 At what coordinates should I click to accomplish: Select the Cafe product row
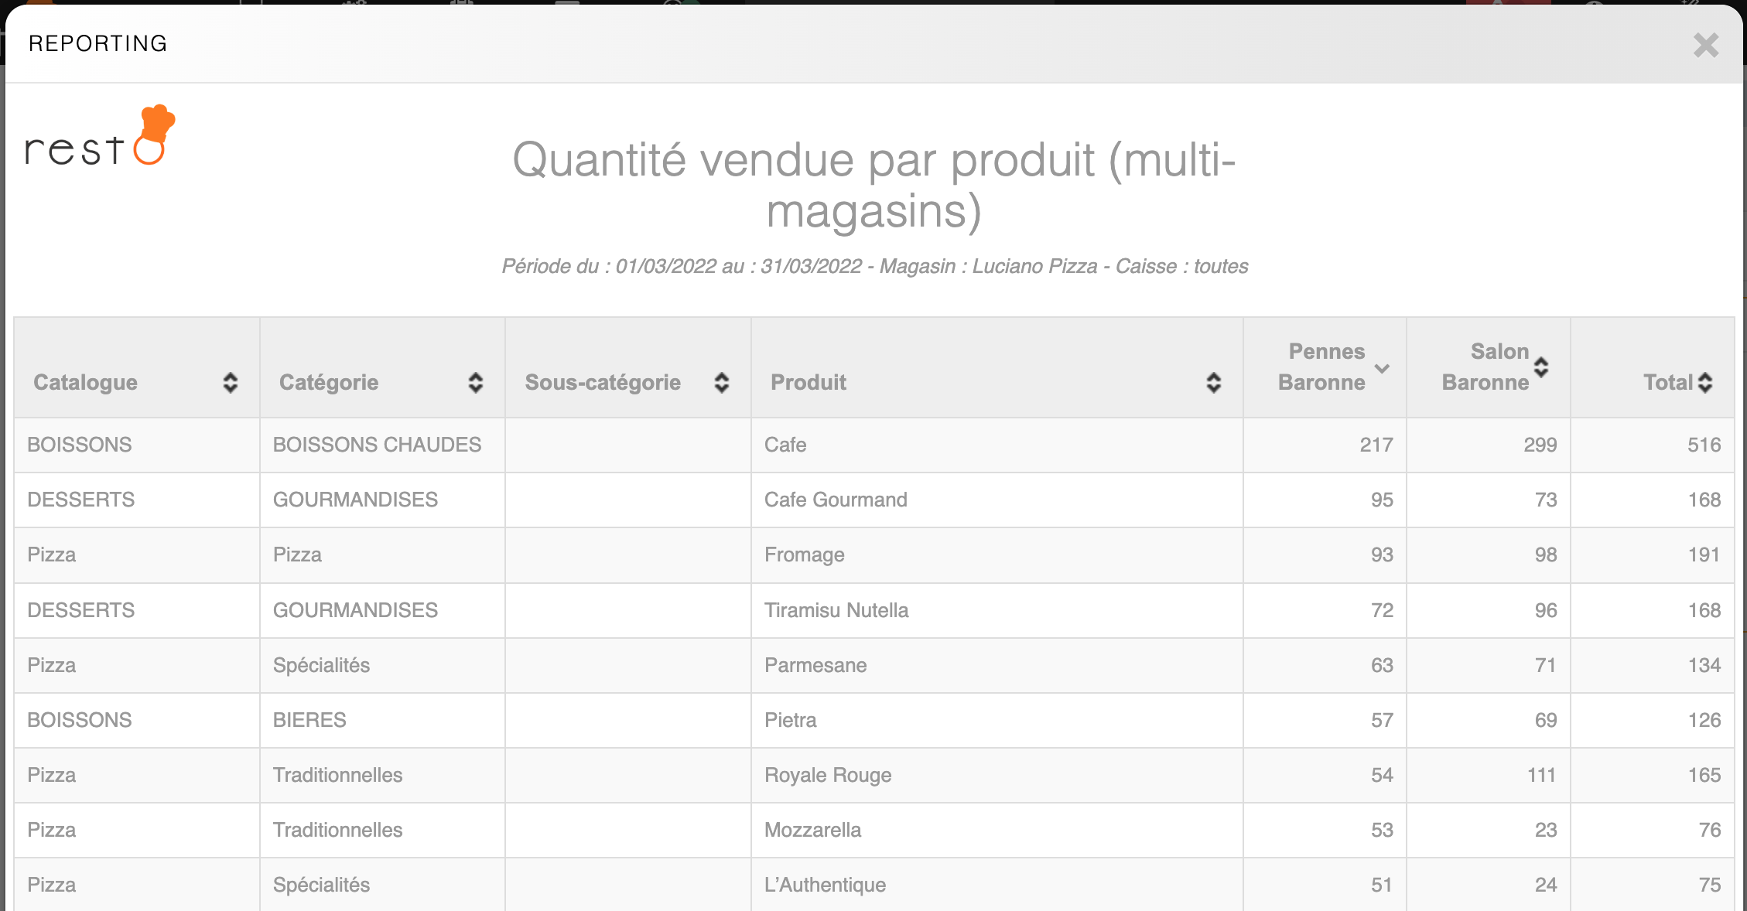[785, 445]
